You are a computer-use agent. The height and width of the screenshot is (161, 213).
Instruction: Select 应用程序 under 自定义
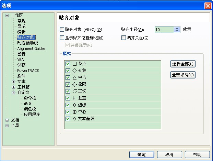[x=32, y=114]
